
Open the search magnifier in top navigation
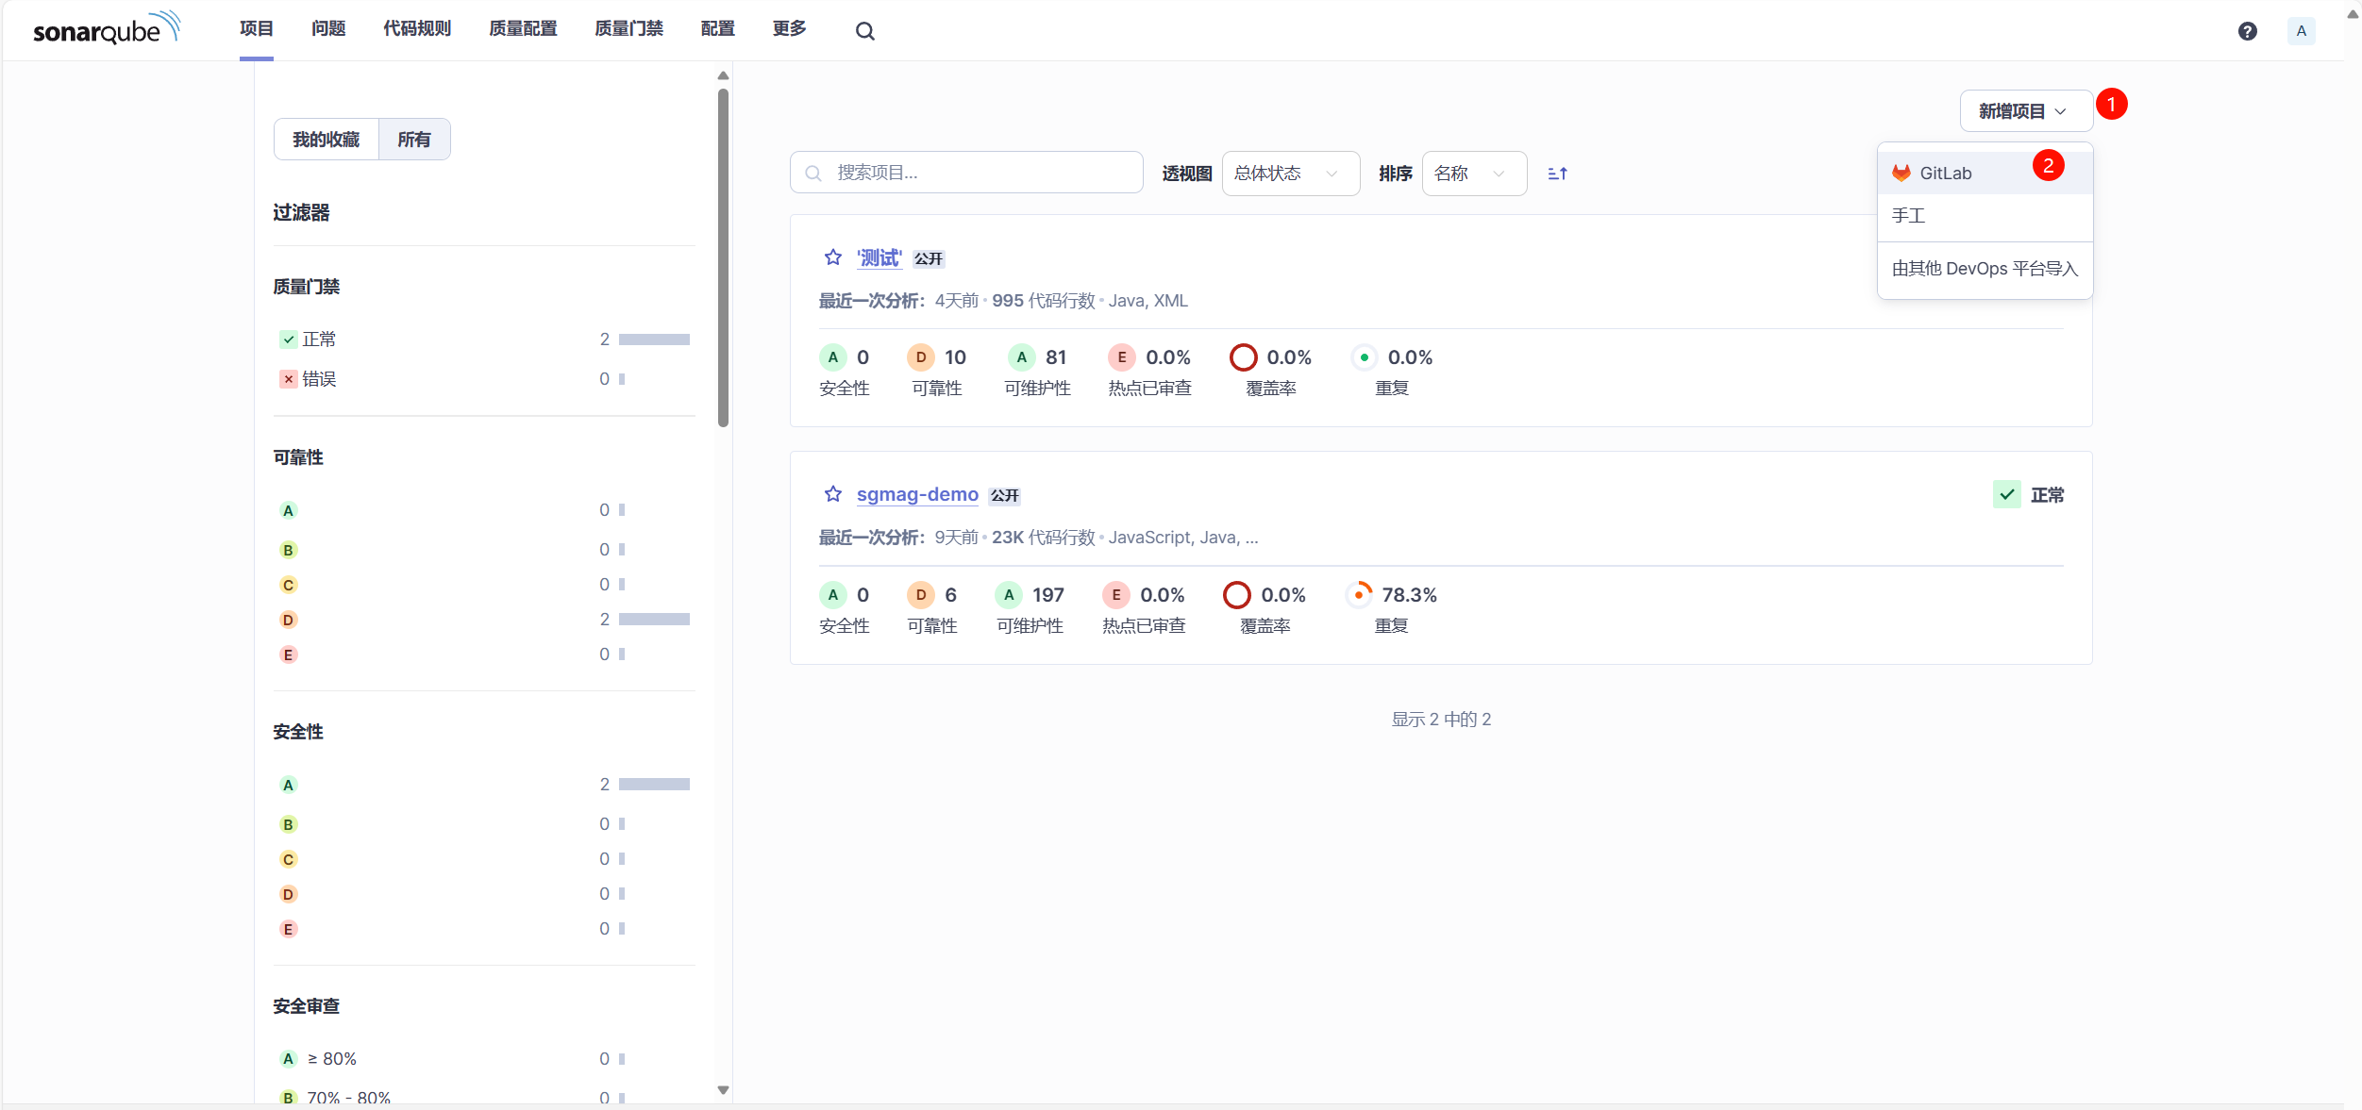tap(864, 31)
